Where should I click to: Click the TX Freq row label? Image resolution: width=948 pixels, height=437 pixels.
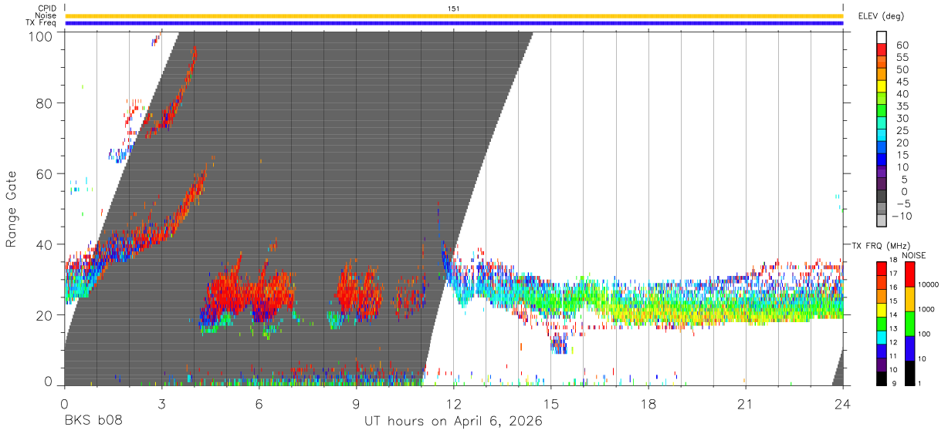coord(41,23)
